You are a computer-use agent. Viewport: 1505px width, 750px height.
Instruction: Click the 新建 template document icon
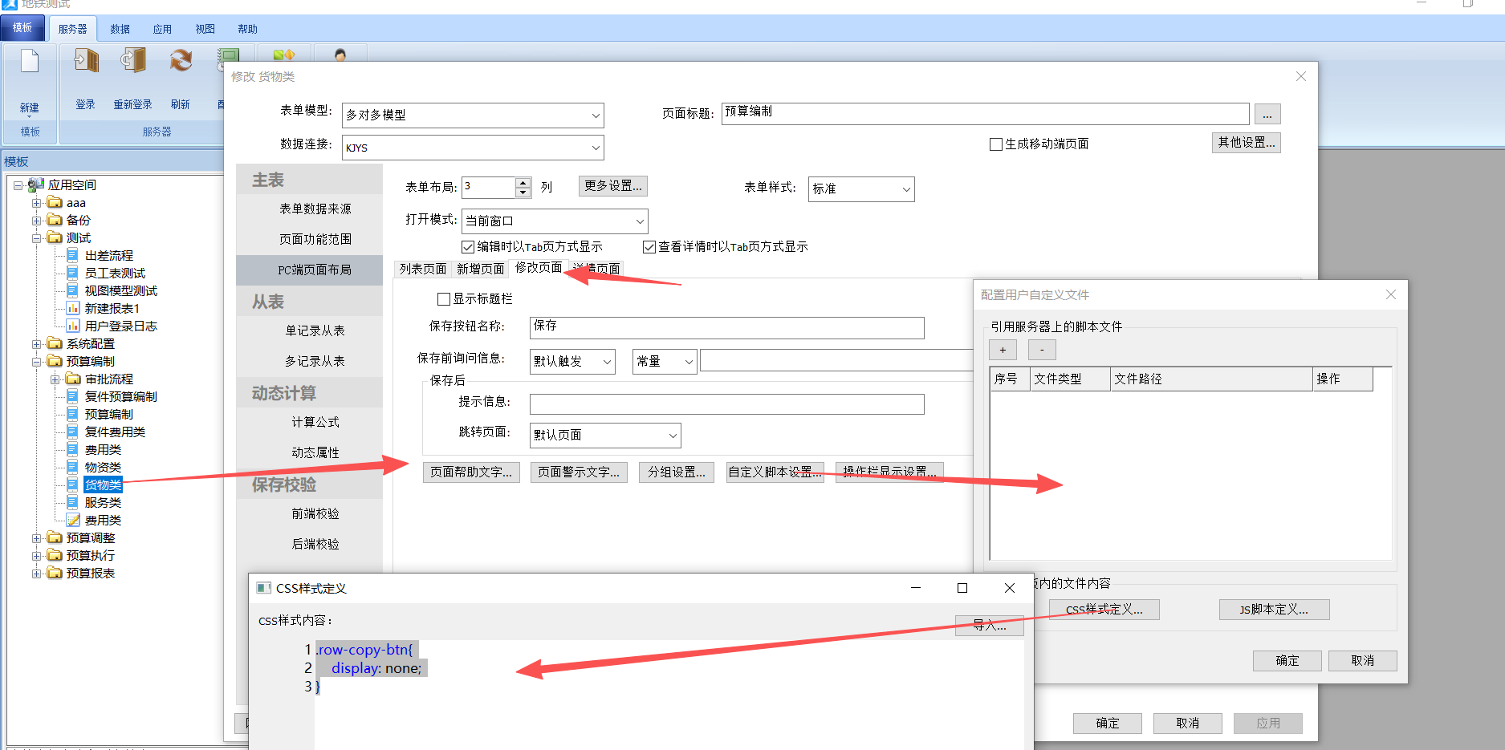pos(30,63)
